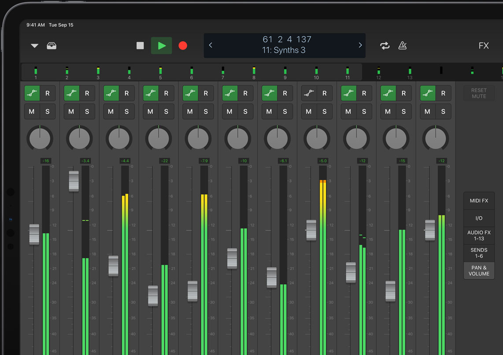Toggle the Metronome icon
The height and width of the screenshot is (355, 503).
403,45
